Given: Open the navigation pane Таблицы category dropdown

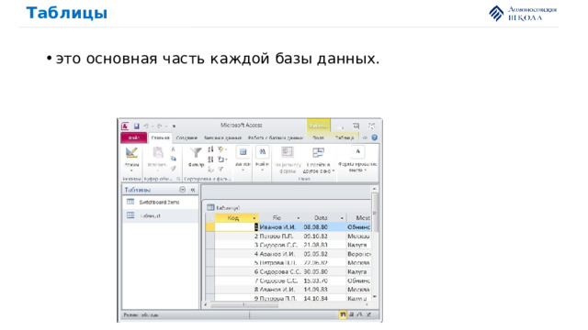Looking at the screenshot, I should [x=182, y=190].
